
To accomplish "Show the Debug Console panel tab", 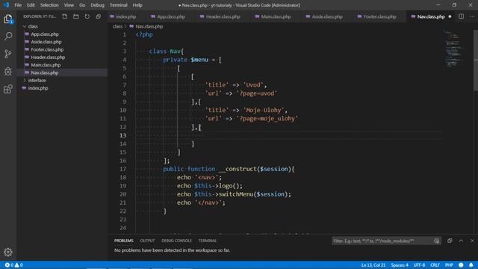I will (176, 241).
